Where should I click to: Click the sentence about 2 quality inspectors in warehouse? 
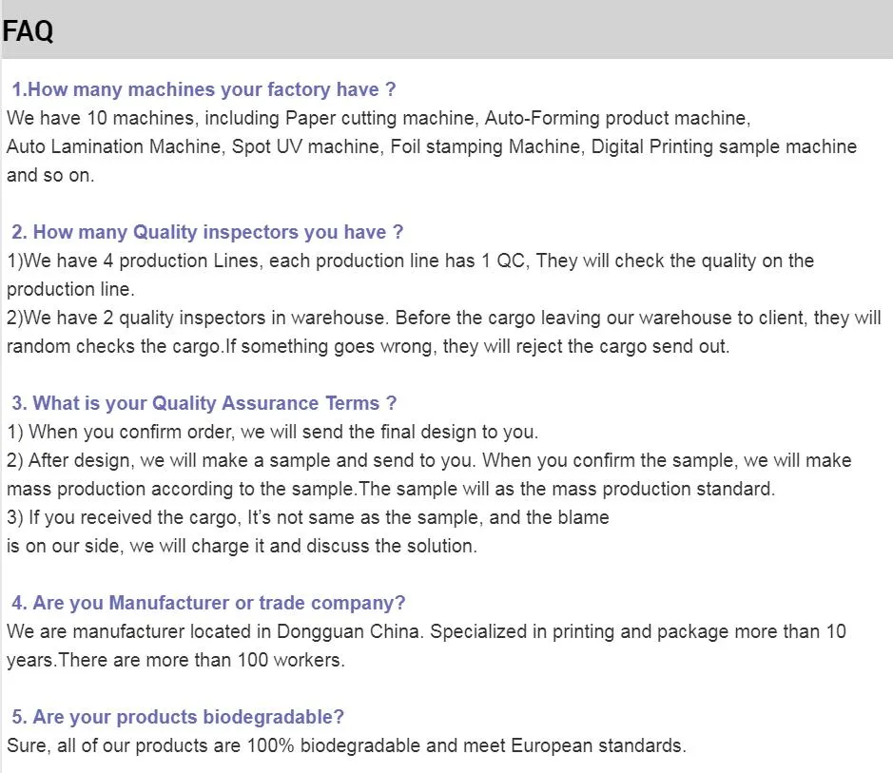click(x=444, y=318)
